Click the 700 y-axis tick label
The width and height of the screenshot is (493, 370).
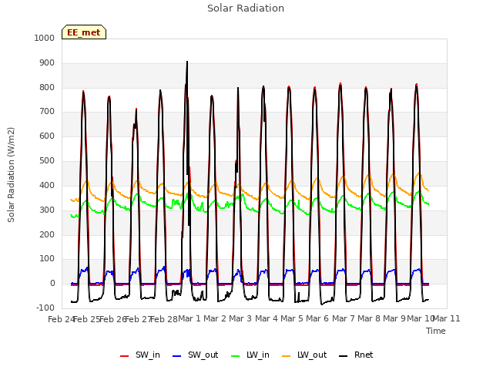tap(47, 111)
